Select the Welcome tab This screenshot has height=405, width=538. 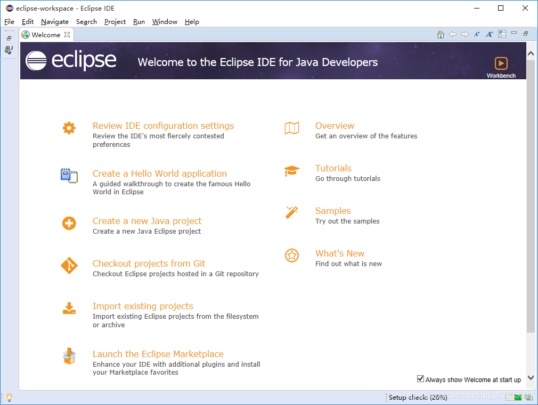pos(46,35)
